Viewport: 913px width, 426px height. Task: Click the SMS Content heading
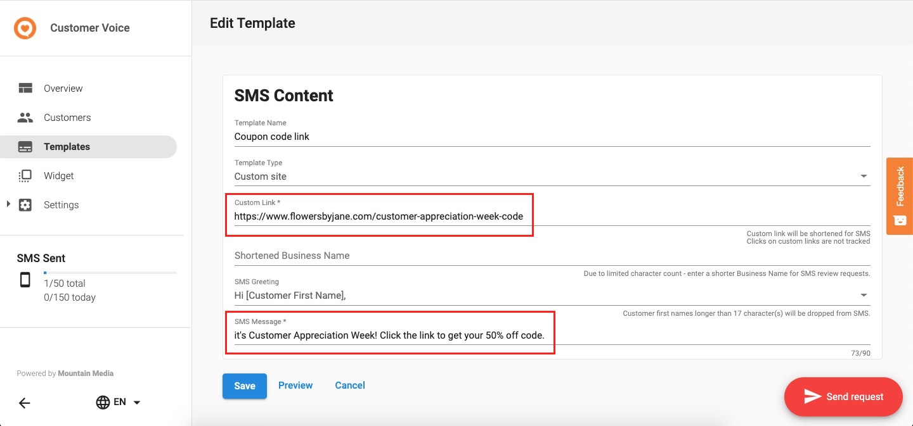click(284, 96)
